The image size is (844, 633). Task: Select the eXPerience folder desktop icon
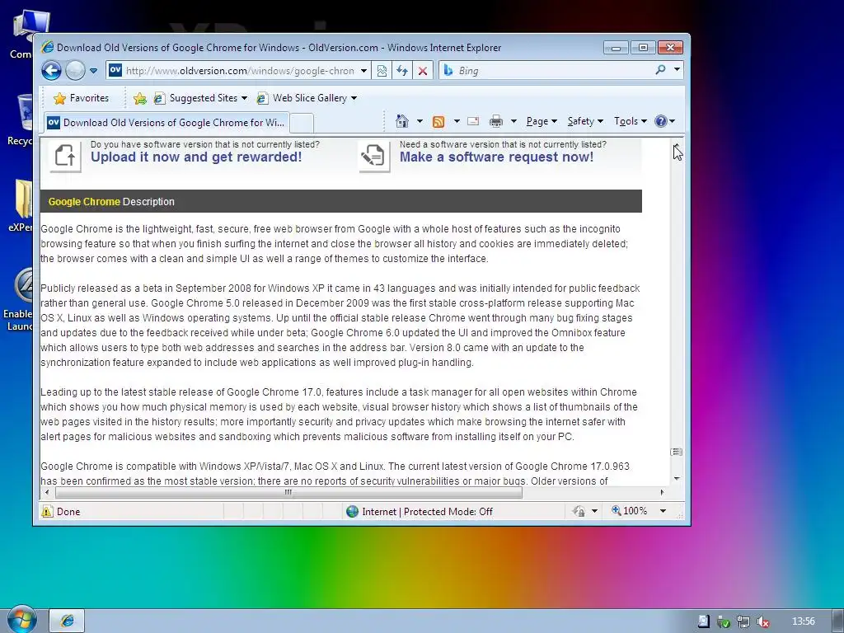(21, 205)
